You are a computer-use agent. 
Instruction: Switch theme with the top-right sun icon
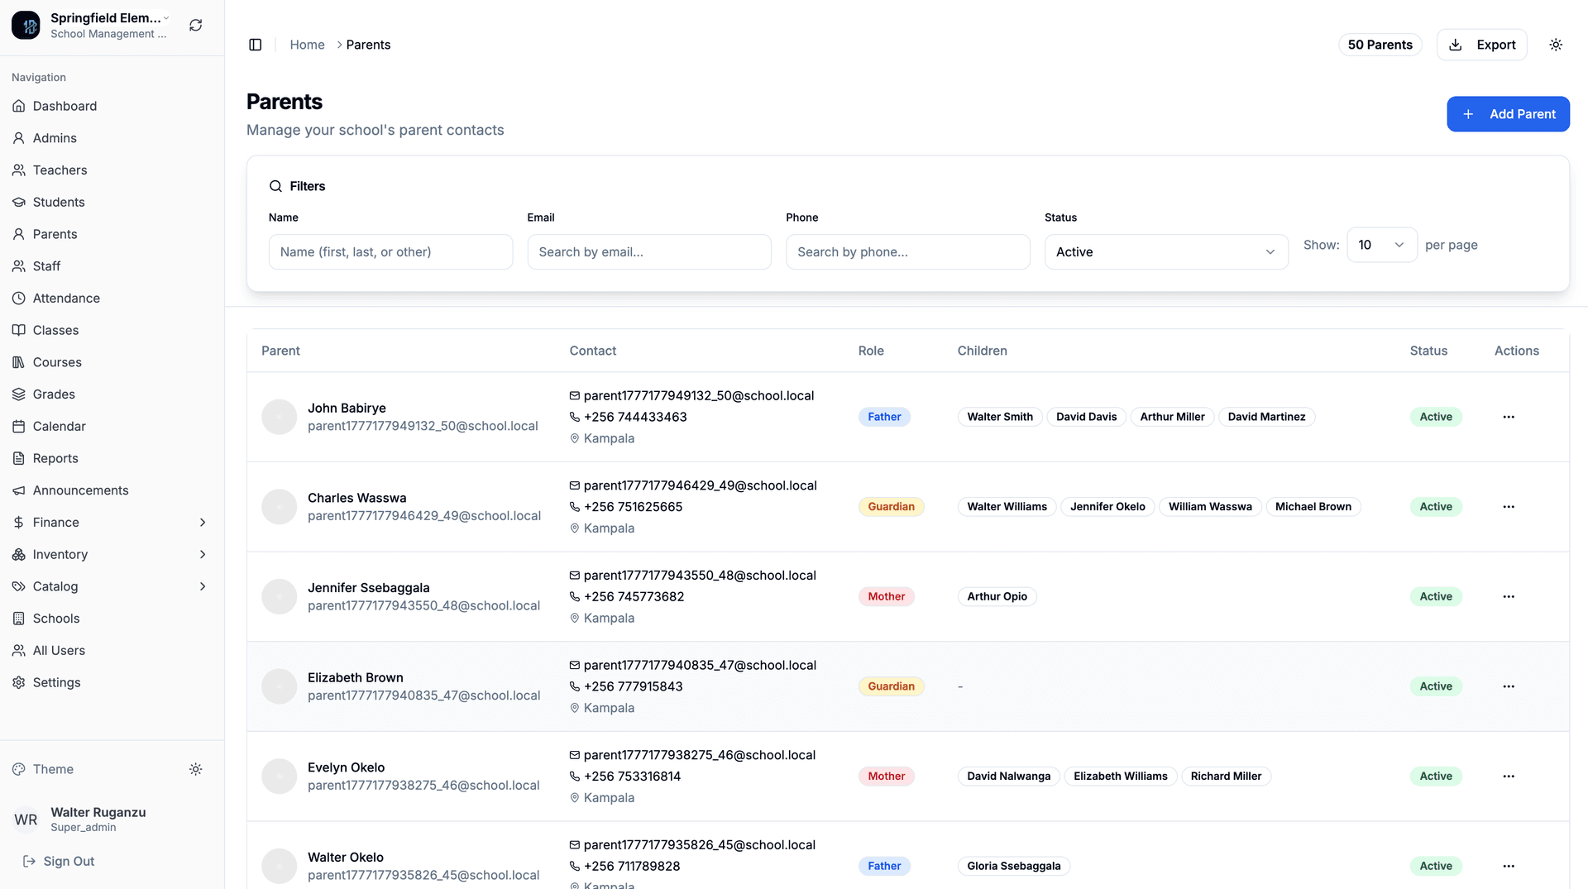(x=1556, y=45)
